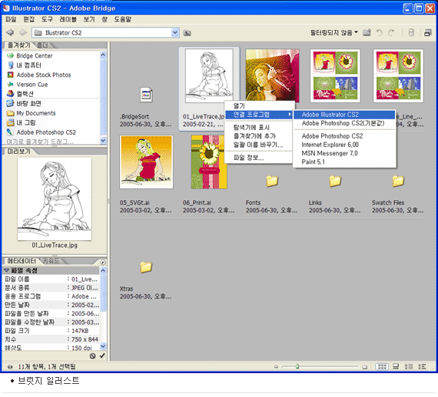The height and width of the screenshot is (397, 438).
Task: Choose 즐겨찾기에 추가 in context menu
Action: coord(258,136)
